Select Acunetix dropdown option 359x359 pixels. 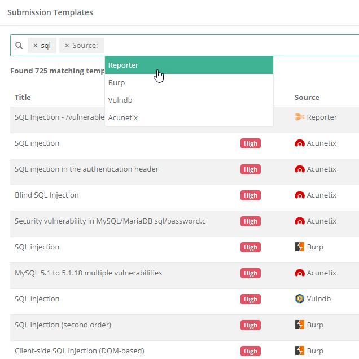tap(189, 117)
